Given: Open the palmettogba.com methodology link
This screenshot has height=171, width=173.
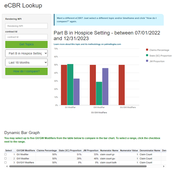Looking at the screenshot, I should pos(87,44).
